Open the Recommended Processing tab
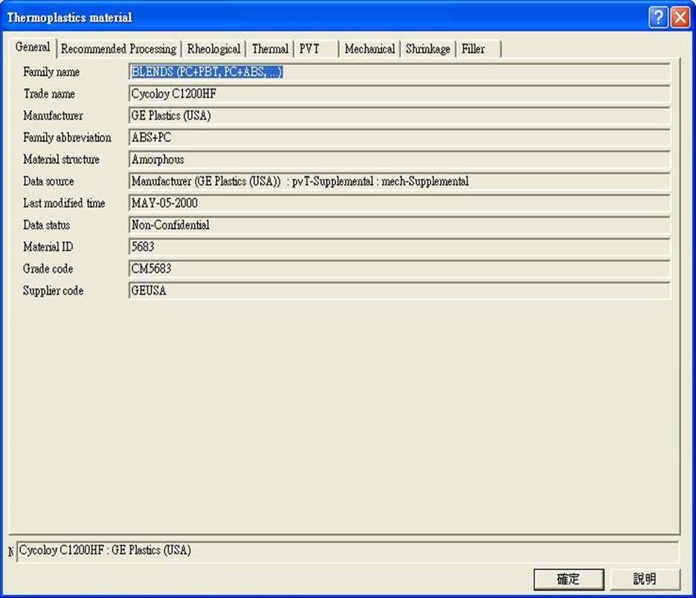The width and height of the screenshot is (696, 598). click(118, 49)
